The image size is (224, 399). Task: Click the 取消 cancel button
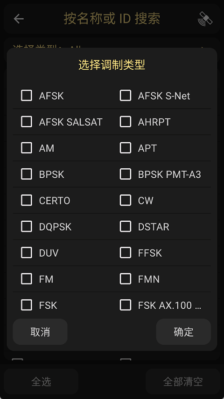click(x=40, y=332)
